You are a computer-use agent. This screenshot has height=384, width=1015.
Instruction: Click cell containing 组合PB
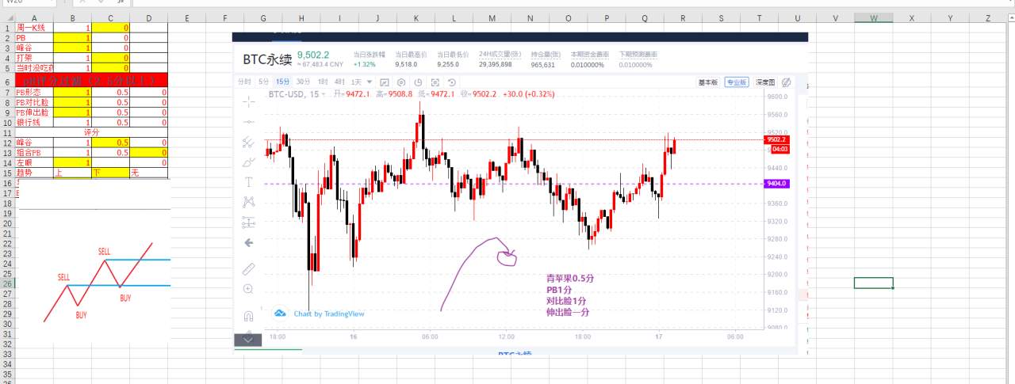(x=33, y=152)
